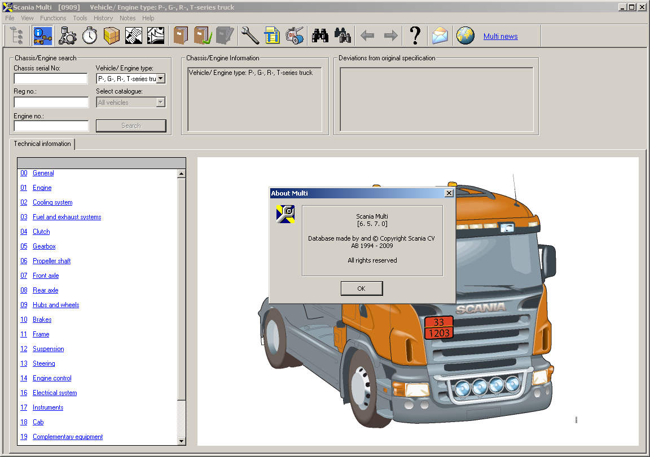The height and width of the screenshot is (457, 650).
Task: Click the Chassis serial No input field
Action: click(x=51, y=79)
